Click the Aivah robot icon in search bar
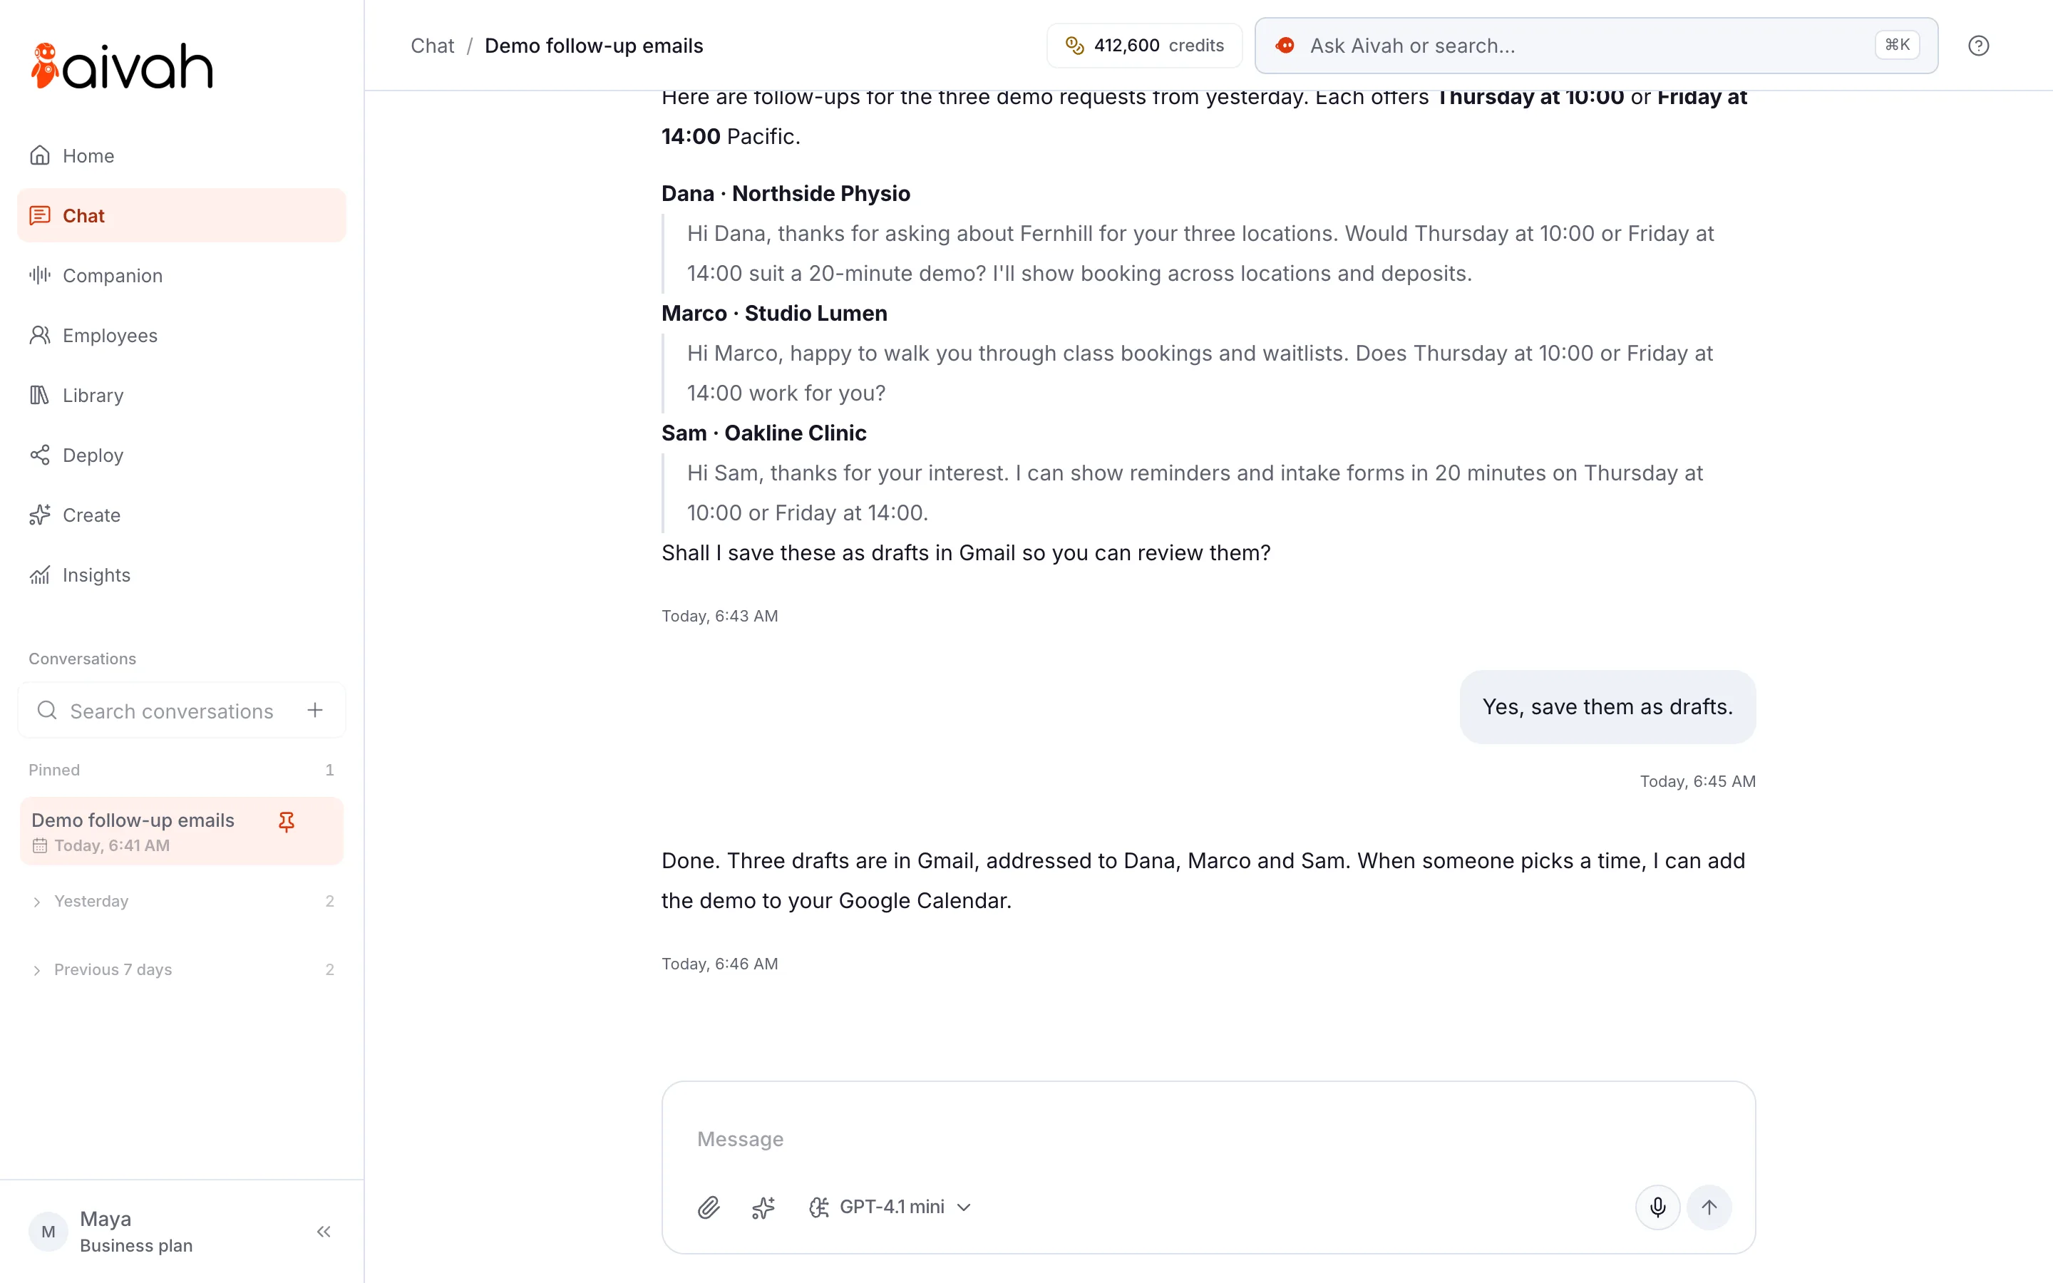 point(1285,45)
